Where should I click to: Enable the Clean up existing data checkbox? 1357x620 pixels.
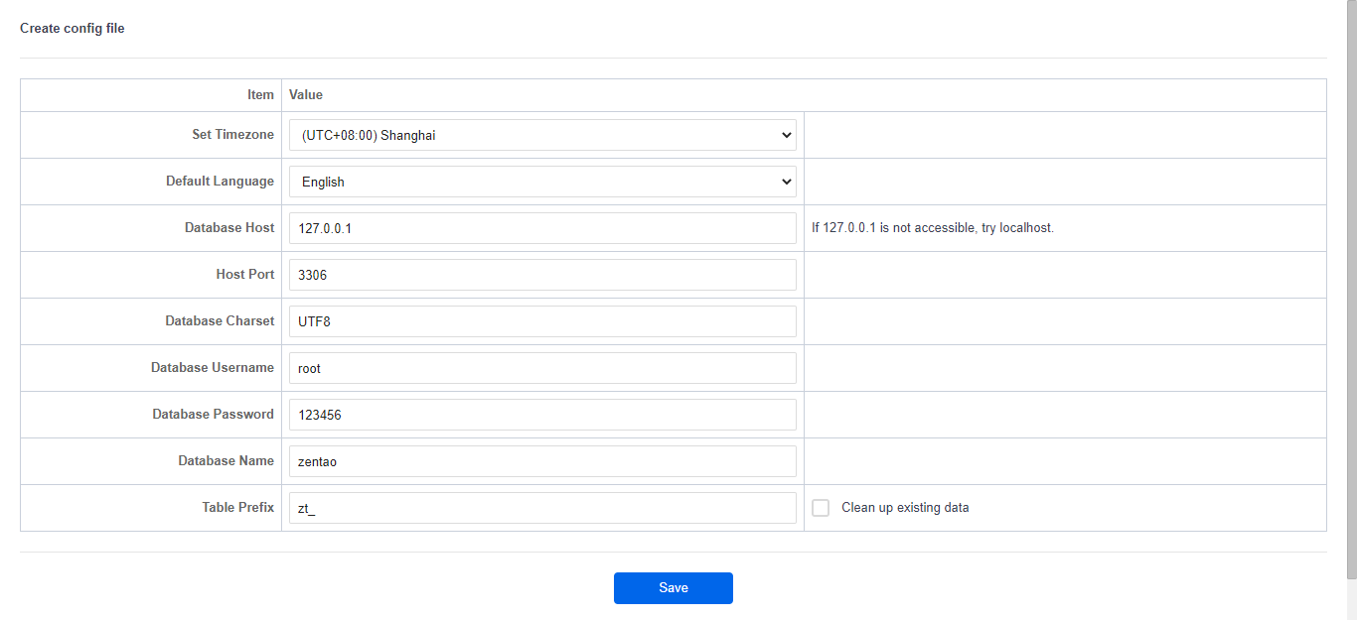pyautogui.click(x=821, y=508)
